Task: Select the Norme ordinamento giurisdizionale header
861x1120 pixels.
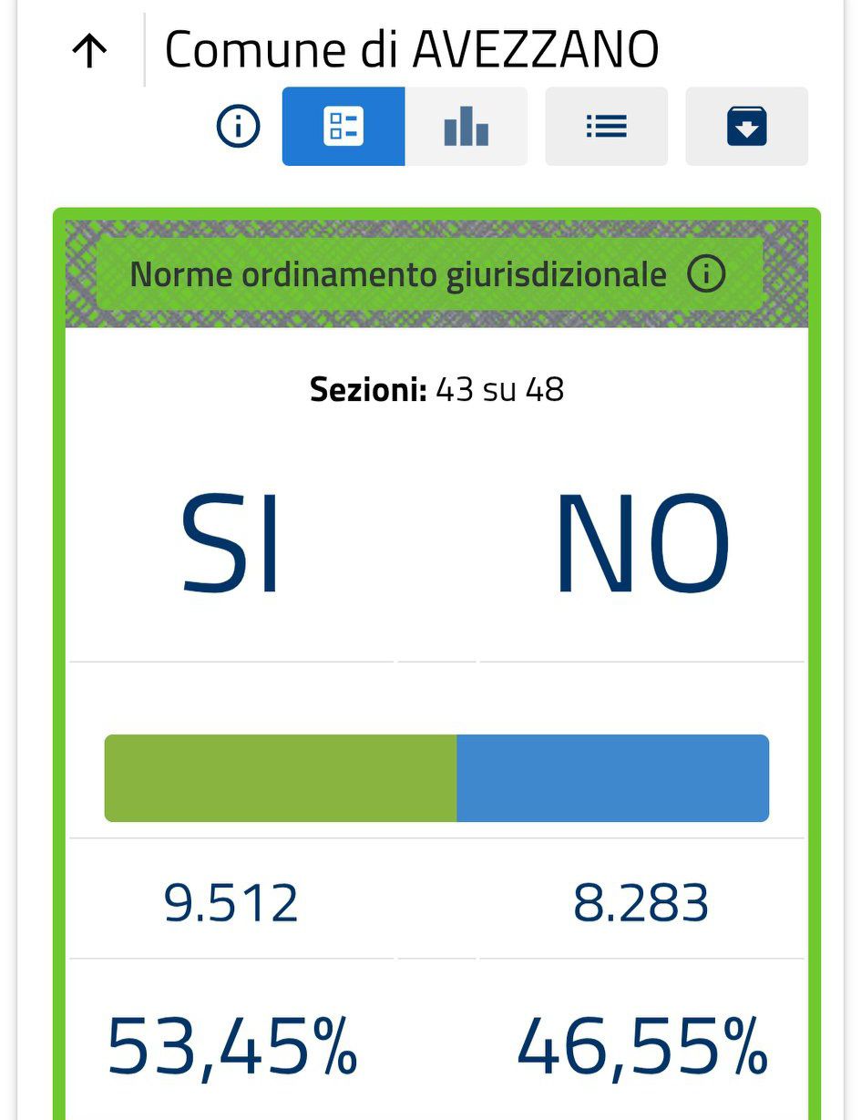Action: click(x=398, y=274)
